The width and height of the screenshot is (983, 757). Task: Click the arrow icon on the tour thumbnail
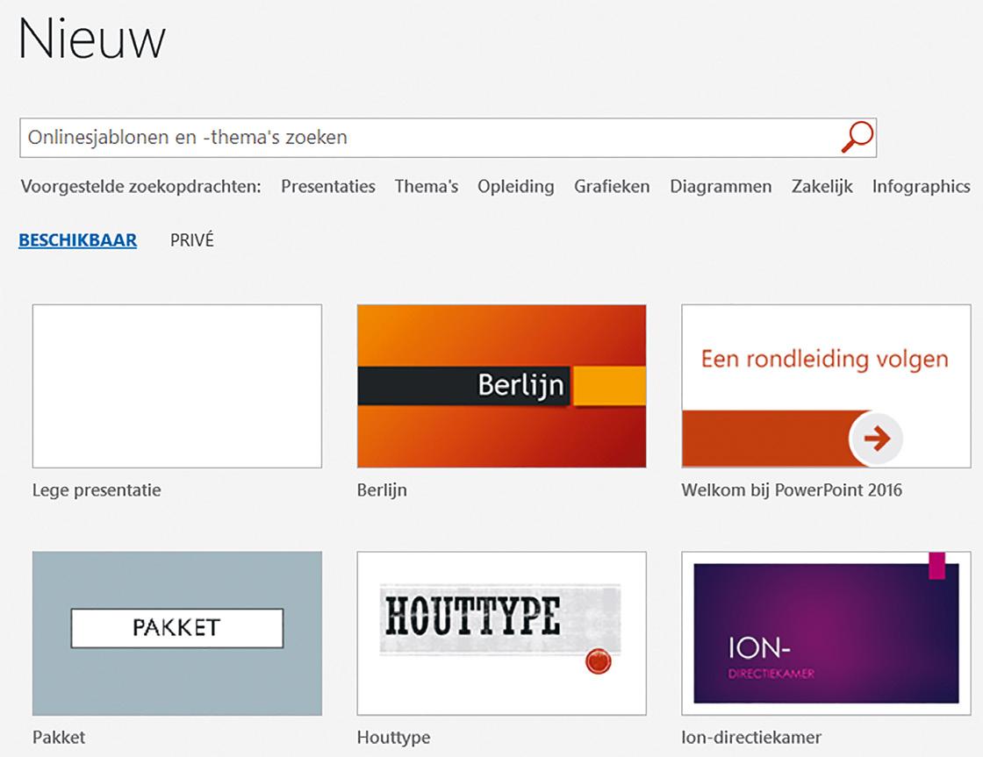[x=876, y=438]
